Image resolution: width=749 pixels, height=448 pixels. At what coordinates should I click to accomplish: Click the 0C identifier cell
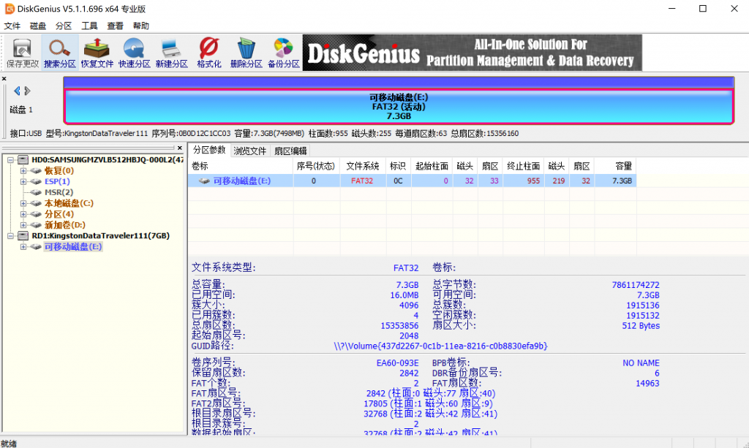tap(398, 181)
